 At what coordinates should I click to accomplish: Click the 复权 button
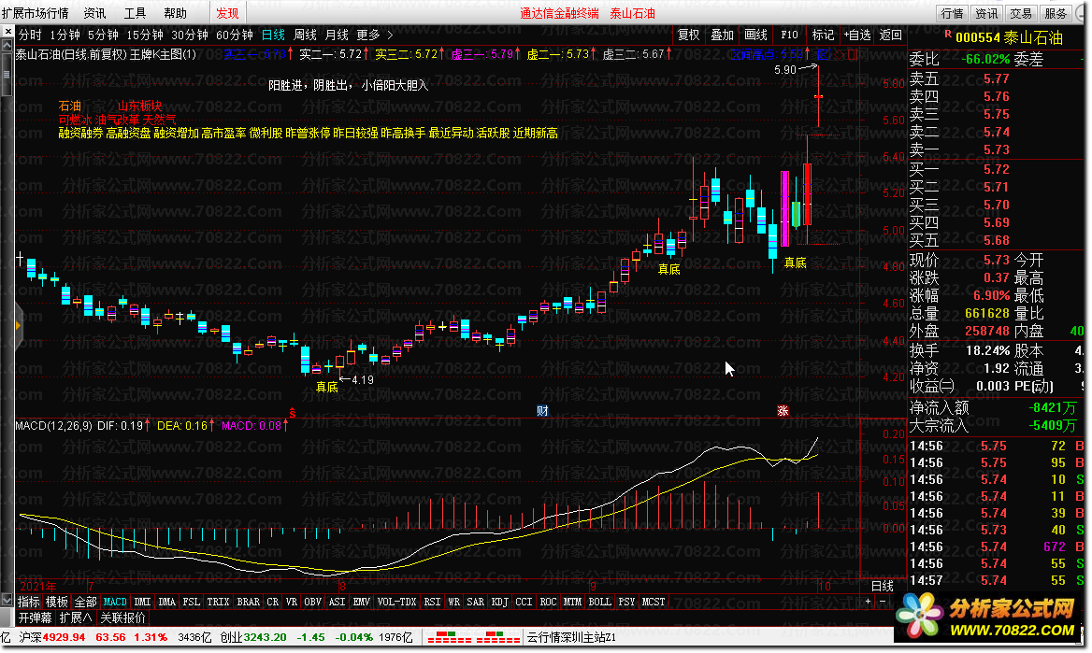[688, 35]
